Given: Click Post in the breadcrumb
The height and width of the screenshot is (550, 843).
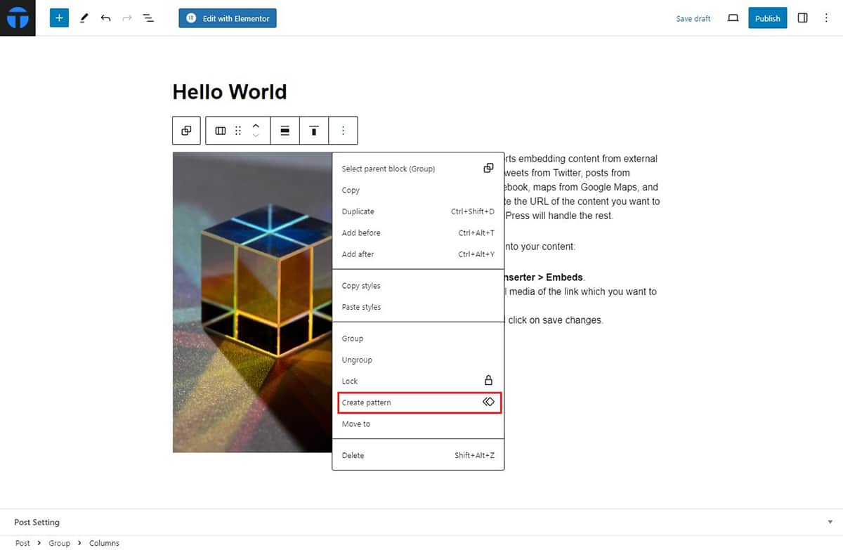Looking at the screenshot, I should click(23, 543).
